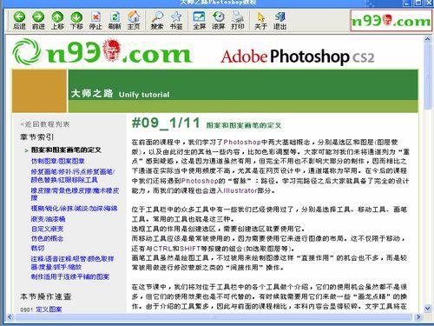This screenshot has height=326, width=434.
Task: Click the 章节索引 heading
Action: 36,137
